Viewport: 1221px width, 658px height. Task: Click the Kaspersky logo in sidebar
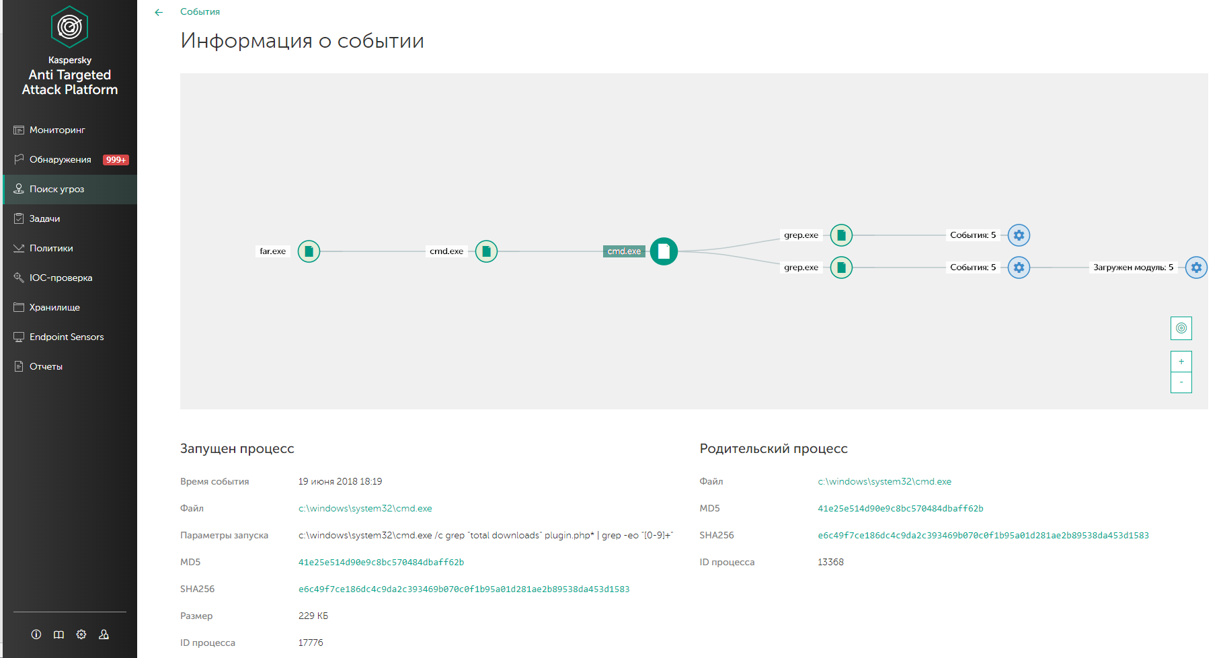(70, 27)
